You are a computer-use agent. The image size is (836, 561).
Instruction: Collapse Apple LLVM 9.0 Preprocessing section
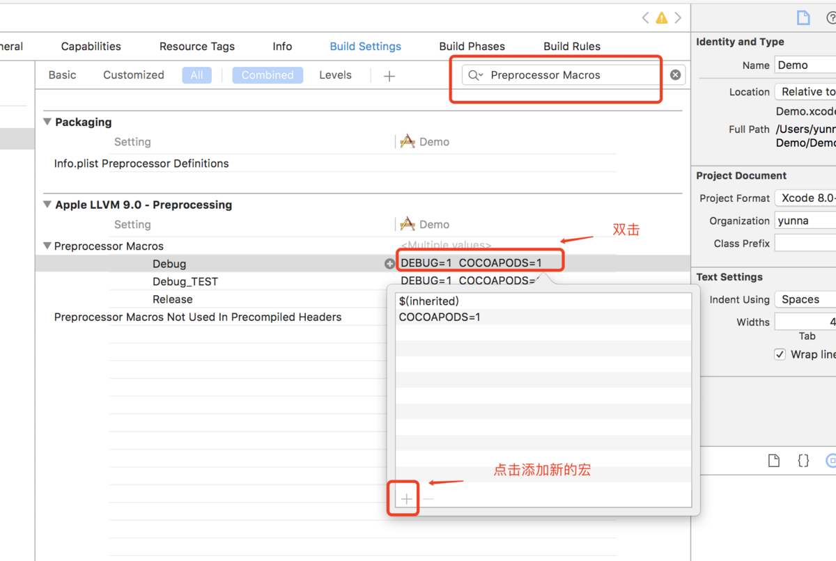coord(47,205)
